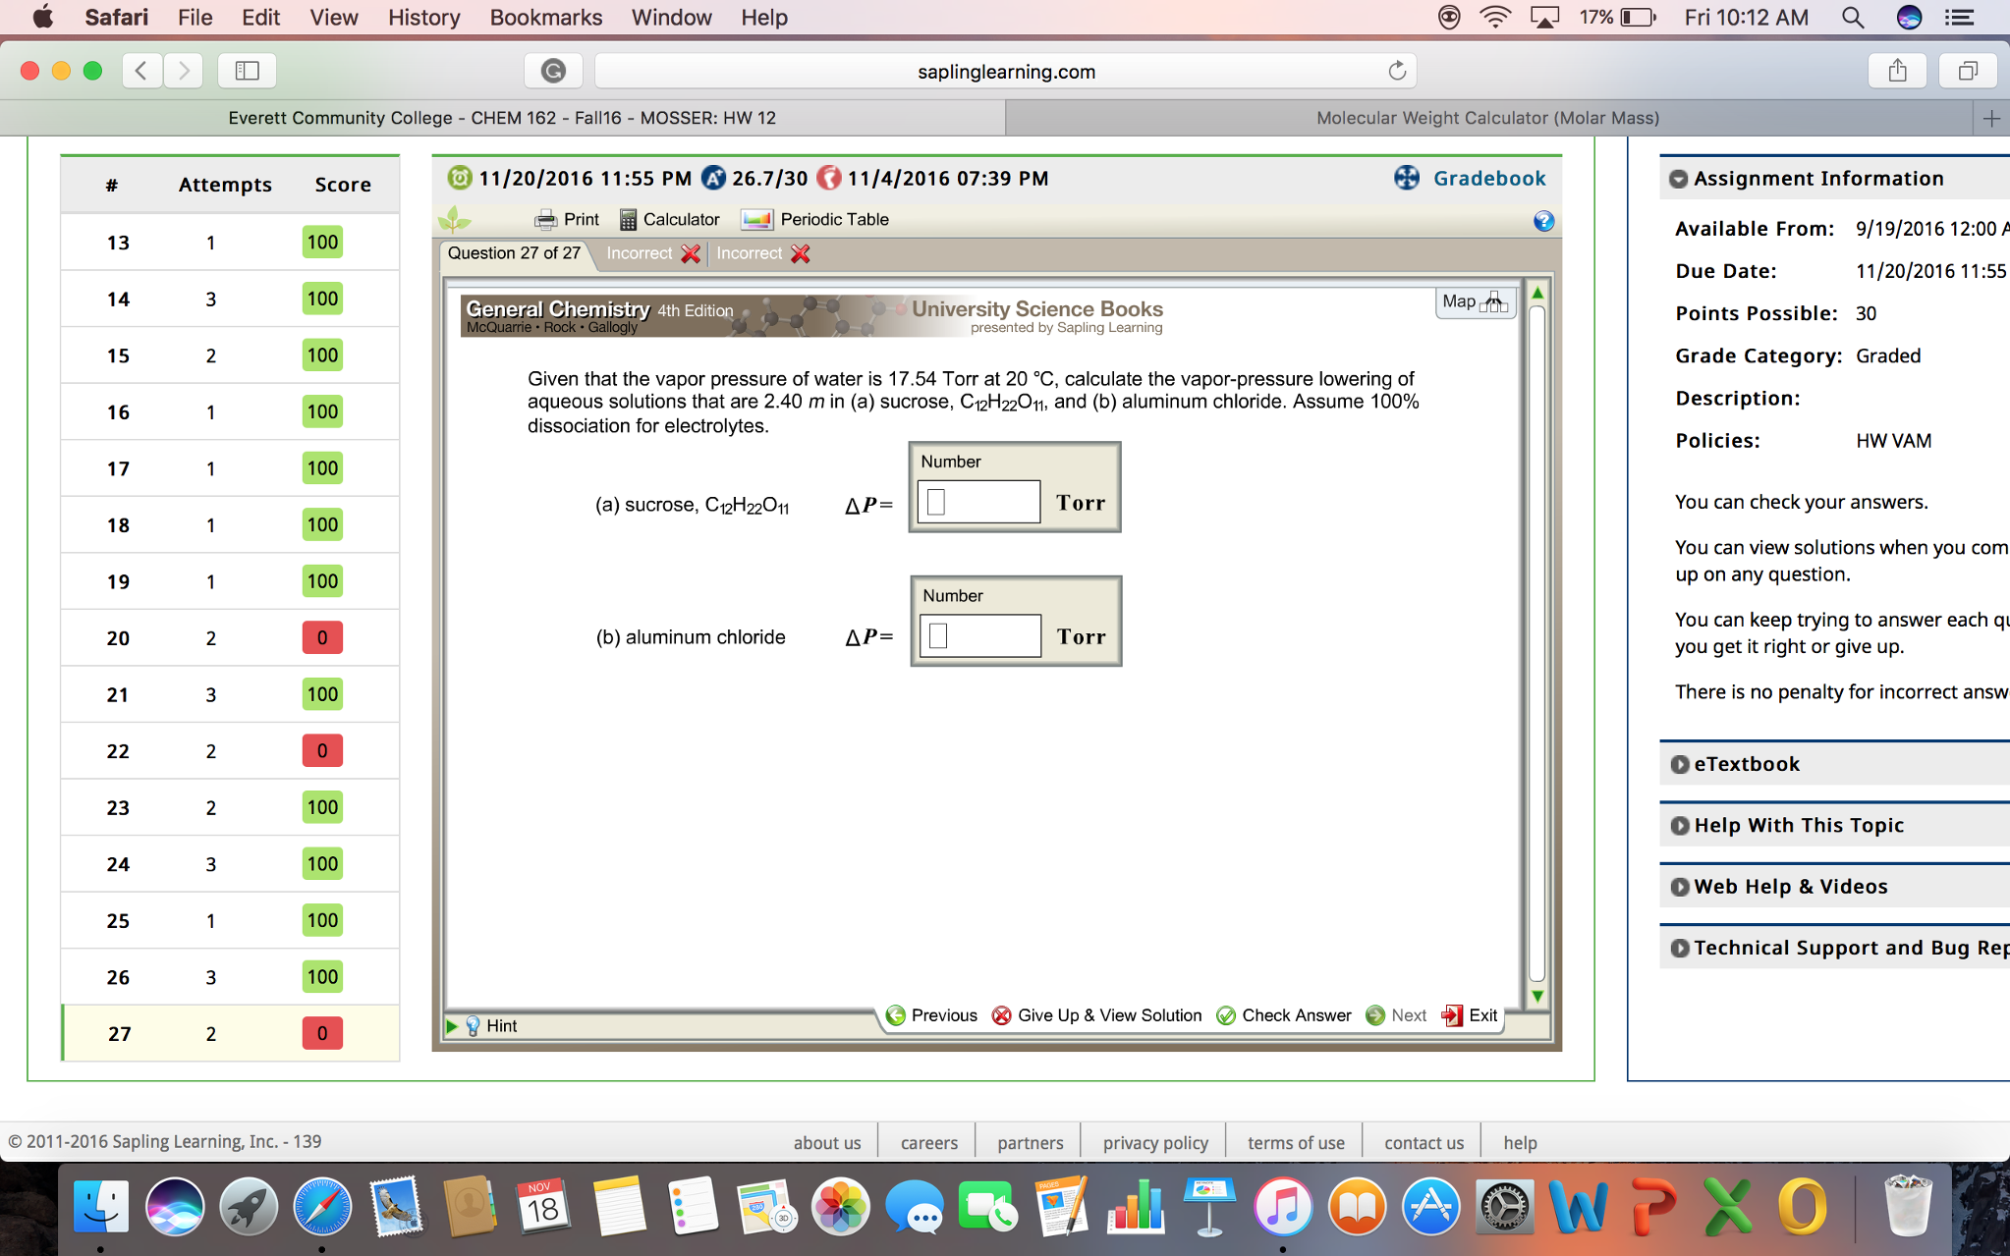Click the Check Answer icon
This screenshot has width=2010, height=1256.
point(1226,1015)
